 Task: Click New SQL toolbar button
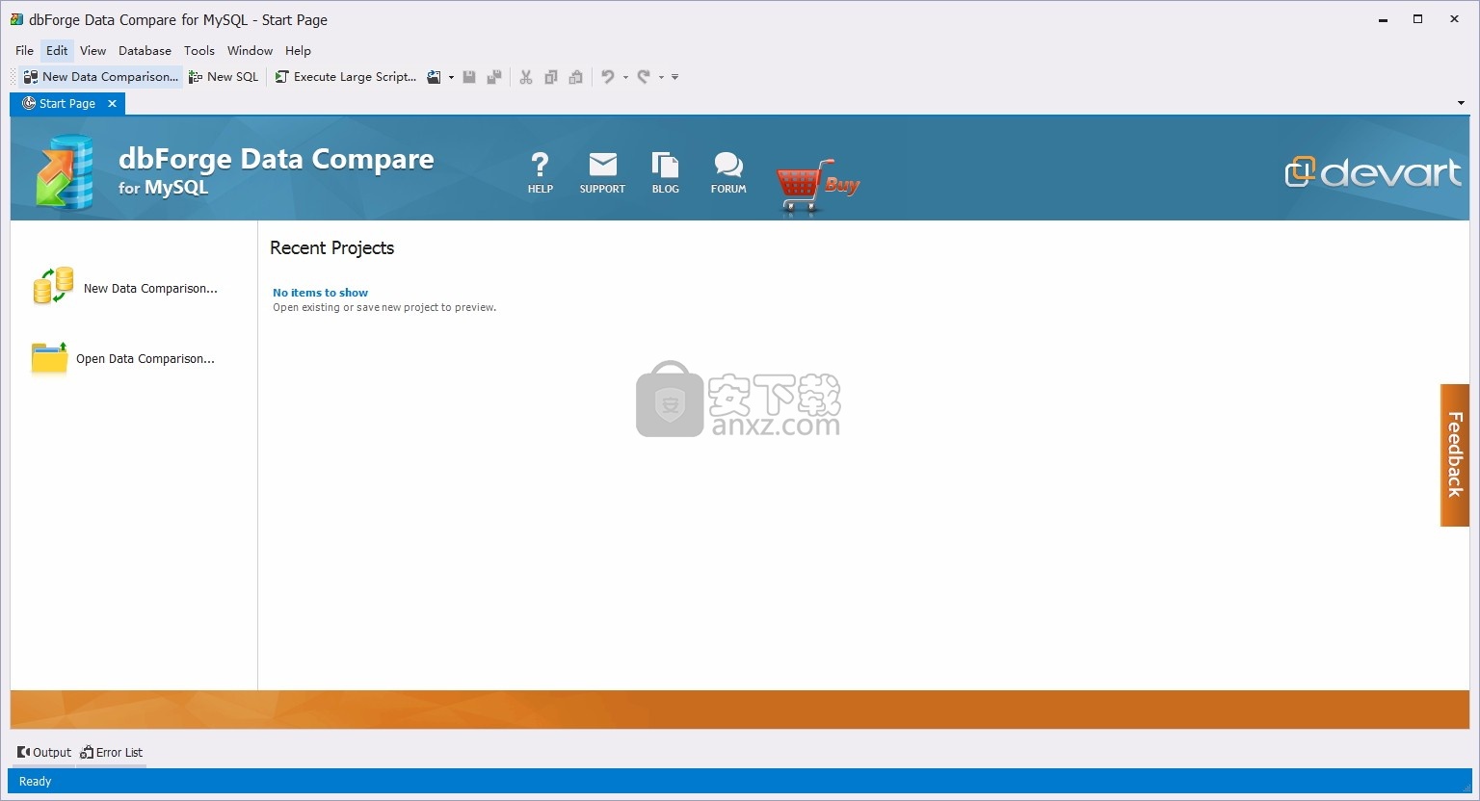click(x=224, y=77)
